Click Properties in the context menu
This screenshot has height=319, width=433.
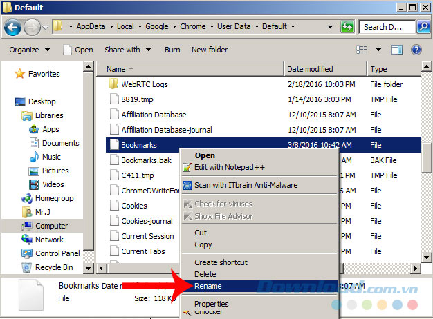point(211,304)
